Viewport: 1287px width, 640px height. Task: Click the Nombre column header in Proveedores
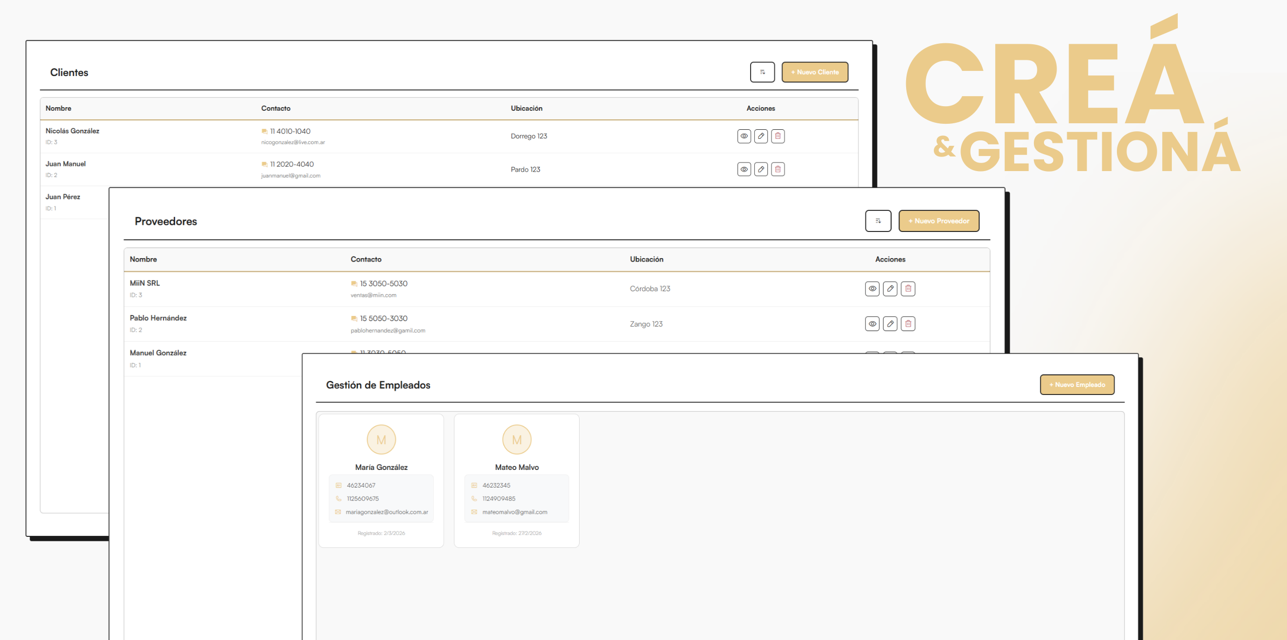pos(143,259)
